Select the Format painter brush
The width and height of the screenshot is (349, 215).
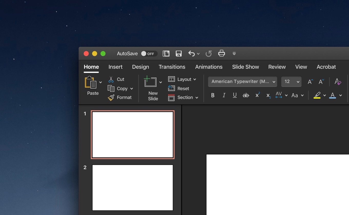[111, 97]
